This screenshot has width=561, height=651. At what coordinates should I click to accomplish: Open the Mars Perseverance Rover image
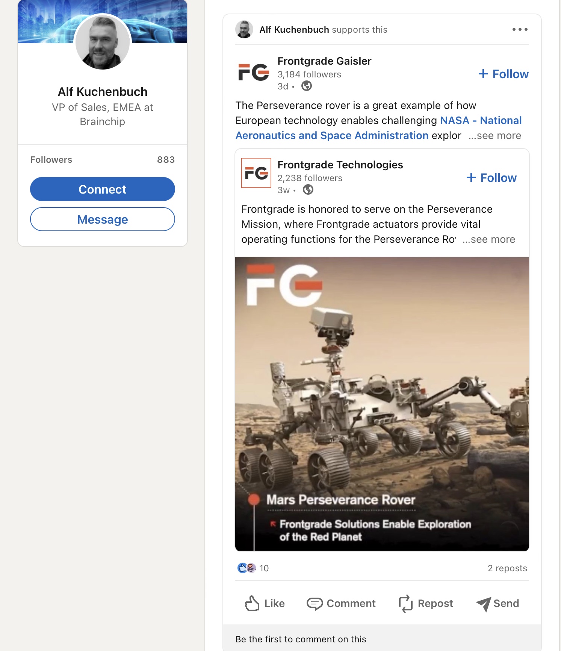(x=382, y=404)
